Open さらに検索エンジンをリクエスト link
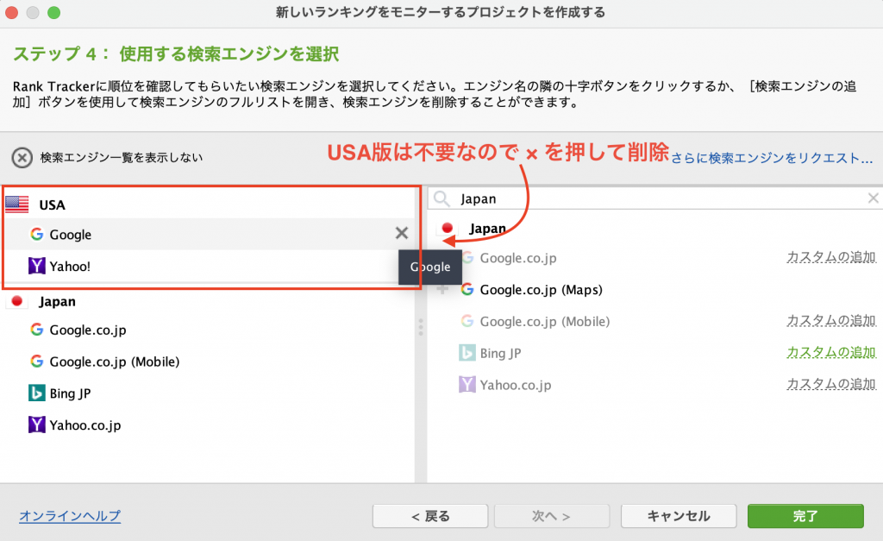Image resolution: width=883 pixels, height=541 pixels. 772,158
